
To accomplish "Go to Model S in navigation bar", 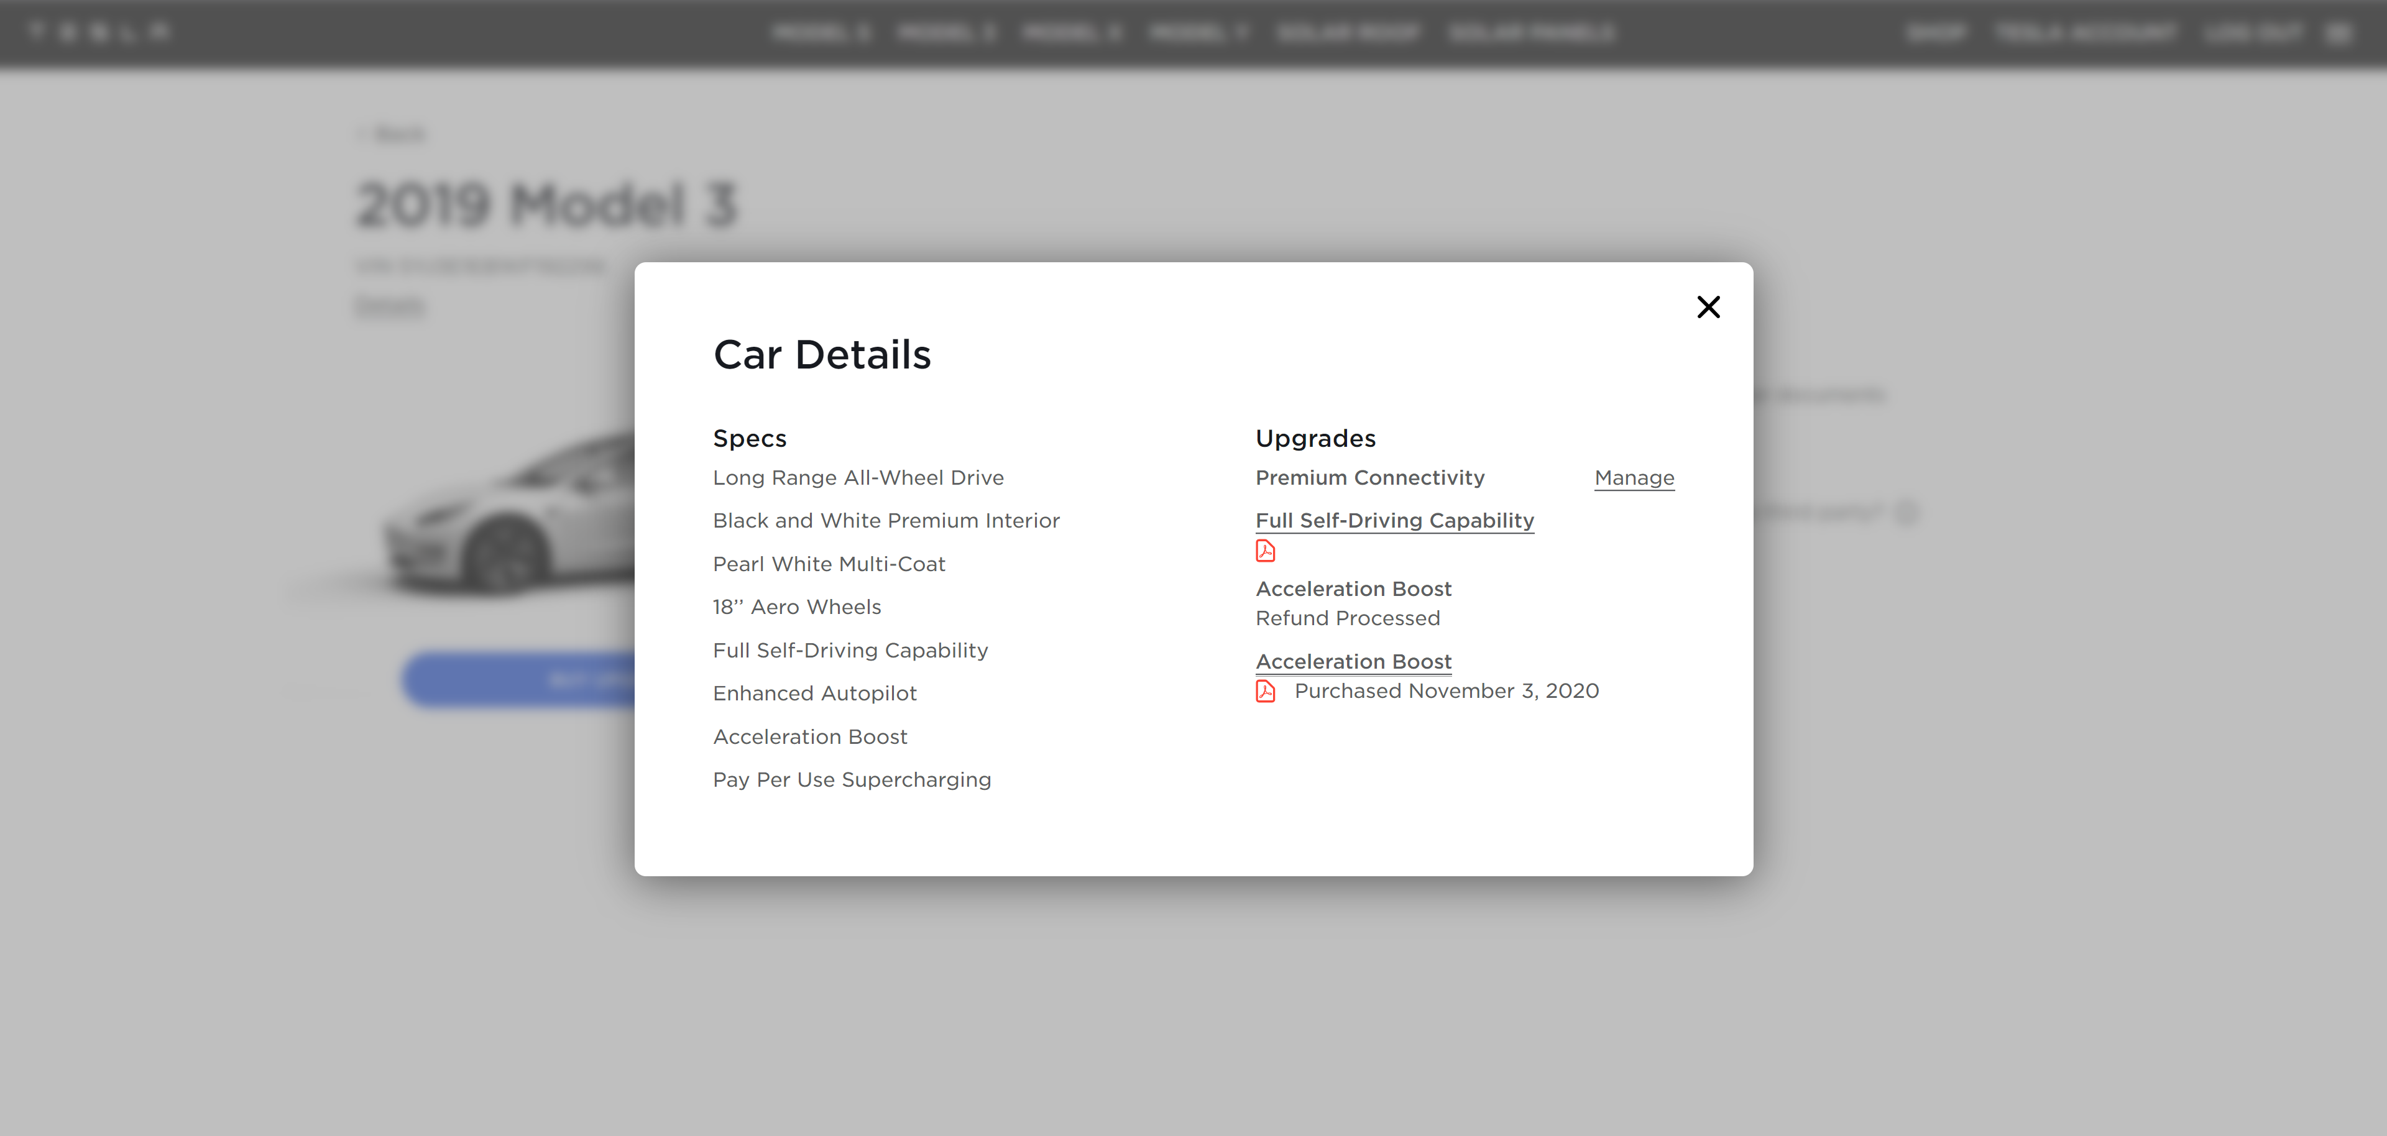I will [821, 34].
